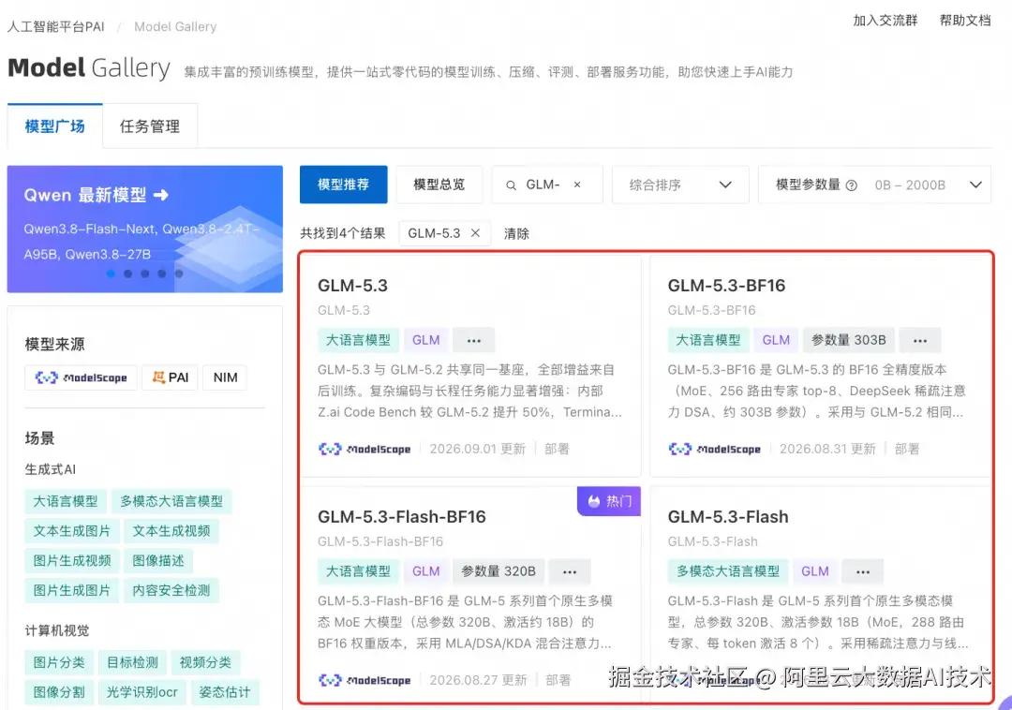The image size is (1012, 710).
Task: Toggle 图像分割 computer vision filter
Action: click(x=59, y=692)
